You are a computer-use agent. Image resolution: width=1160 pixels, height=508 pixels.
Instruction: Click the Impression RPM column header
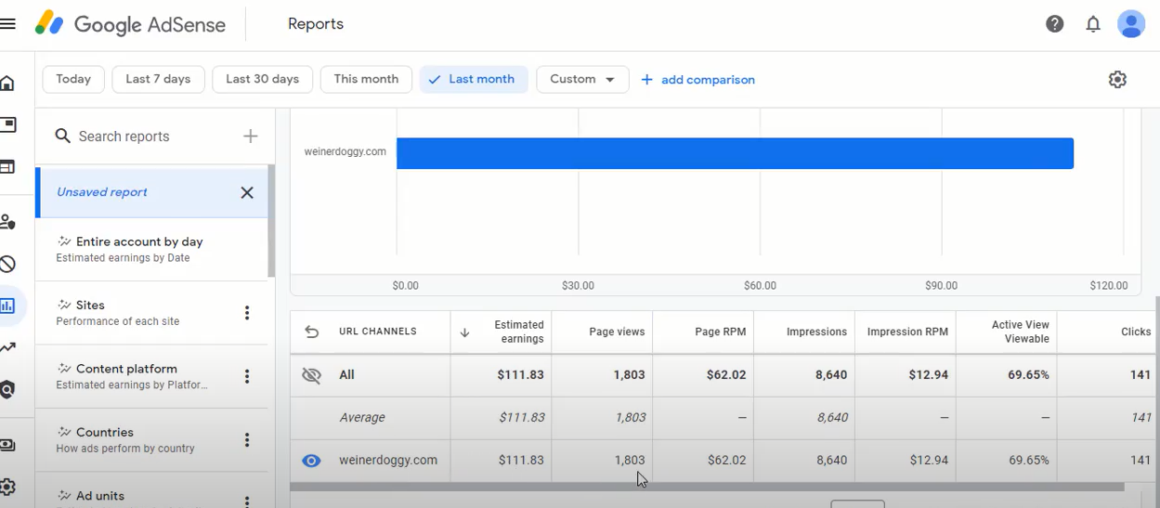pyautogui.click(x=907, y=332)
